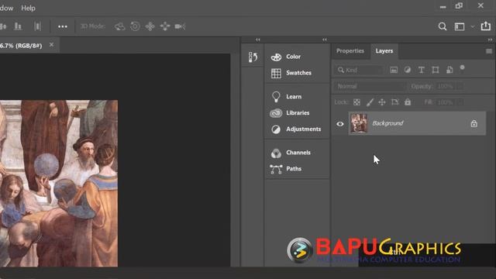The width and height of the screenshot is (496, 279).
Task: Collapse the Color dock column arrows
Action: [325, 40]
